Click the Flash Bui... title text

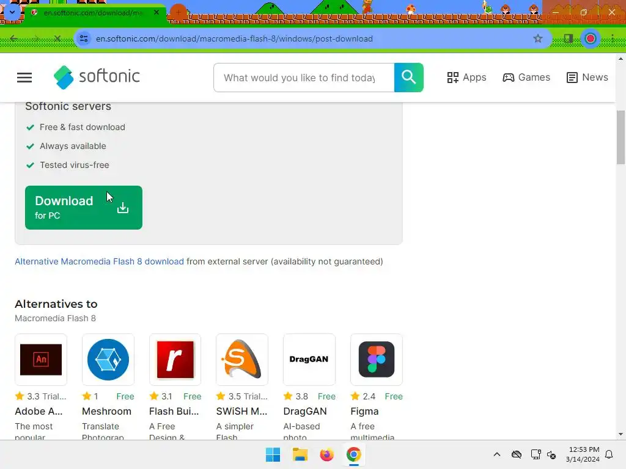(174, 411)
